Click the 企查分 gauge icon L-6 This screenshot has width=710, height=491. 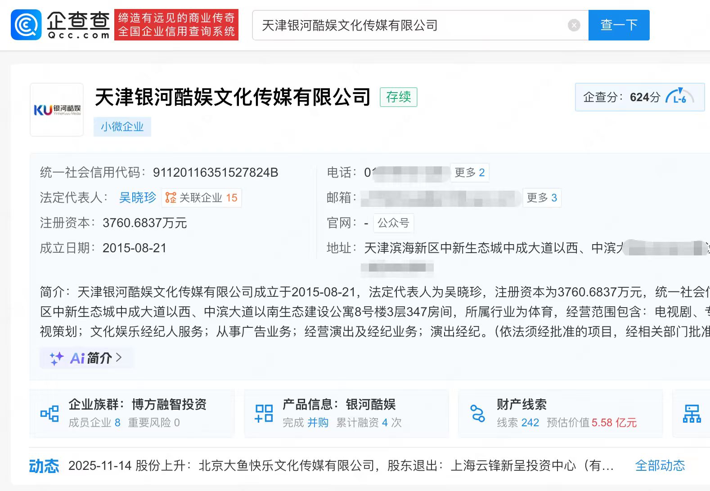click(679, 97)
